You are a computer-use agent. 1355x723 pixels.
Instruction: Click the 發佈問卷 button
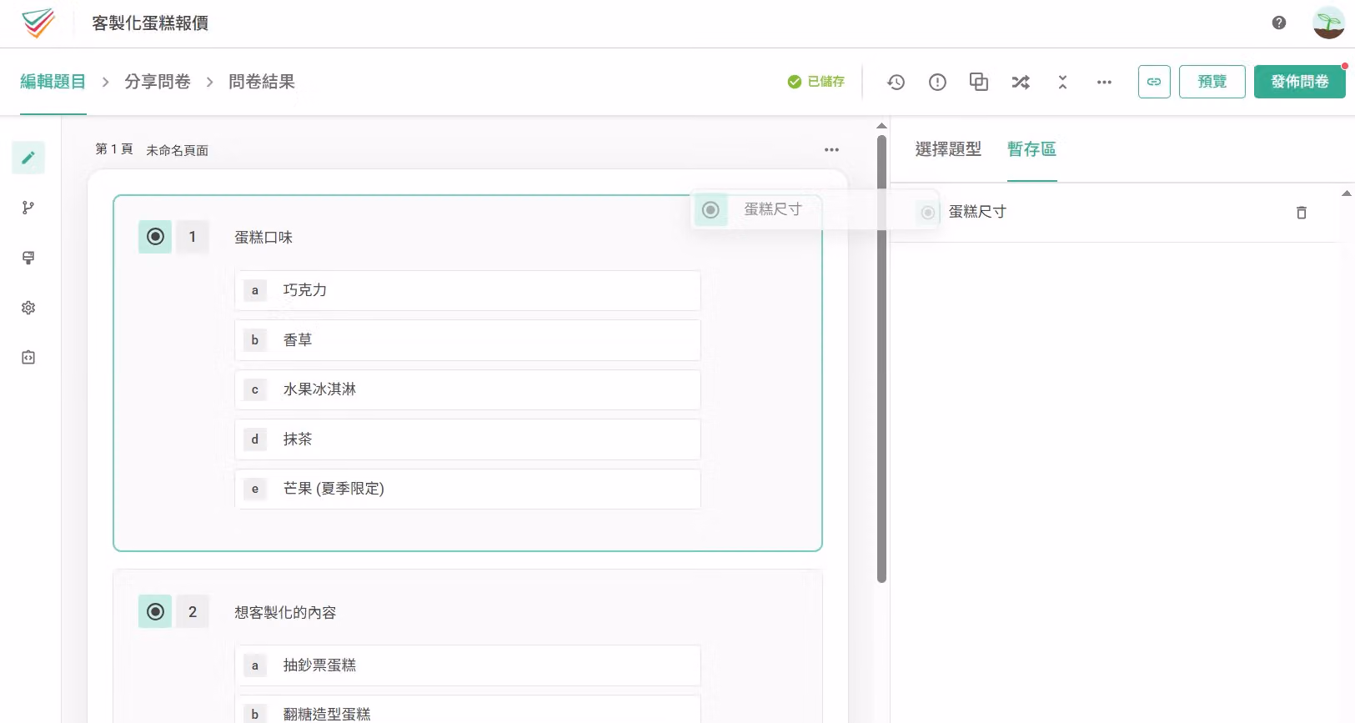1300,82
